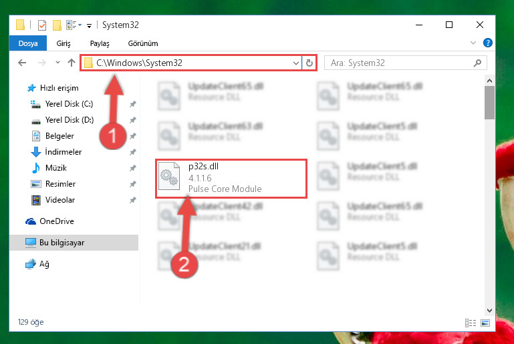This screenshot has width=514, height=344.
Task: Click the pin icon beside Yerel Disk (C:)
Action: pos(132,104)
